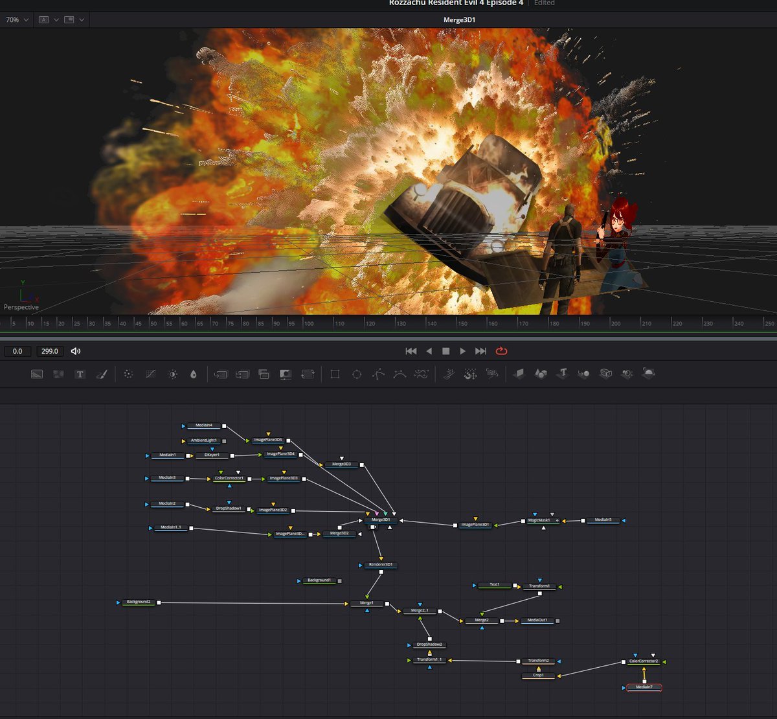
Task: Add a Merge 3D tool from toolbar
Action: (584, 374)
